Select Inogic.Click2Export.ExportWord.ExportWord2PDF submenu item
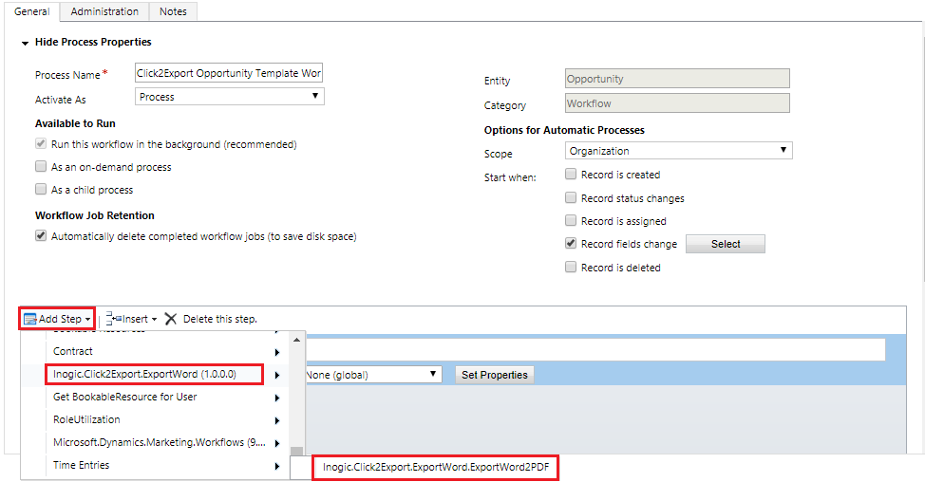Image resolution: width=925 pixels, height=482 pixels. (x=435, y=467)
